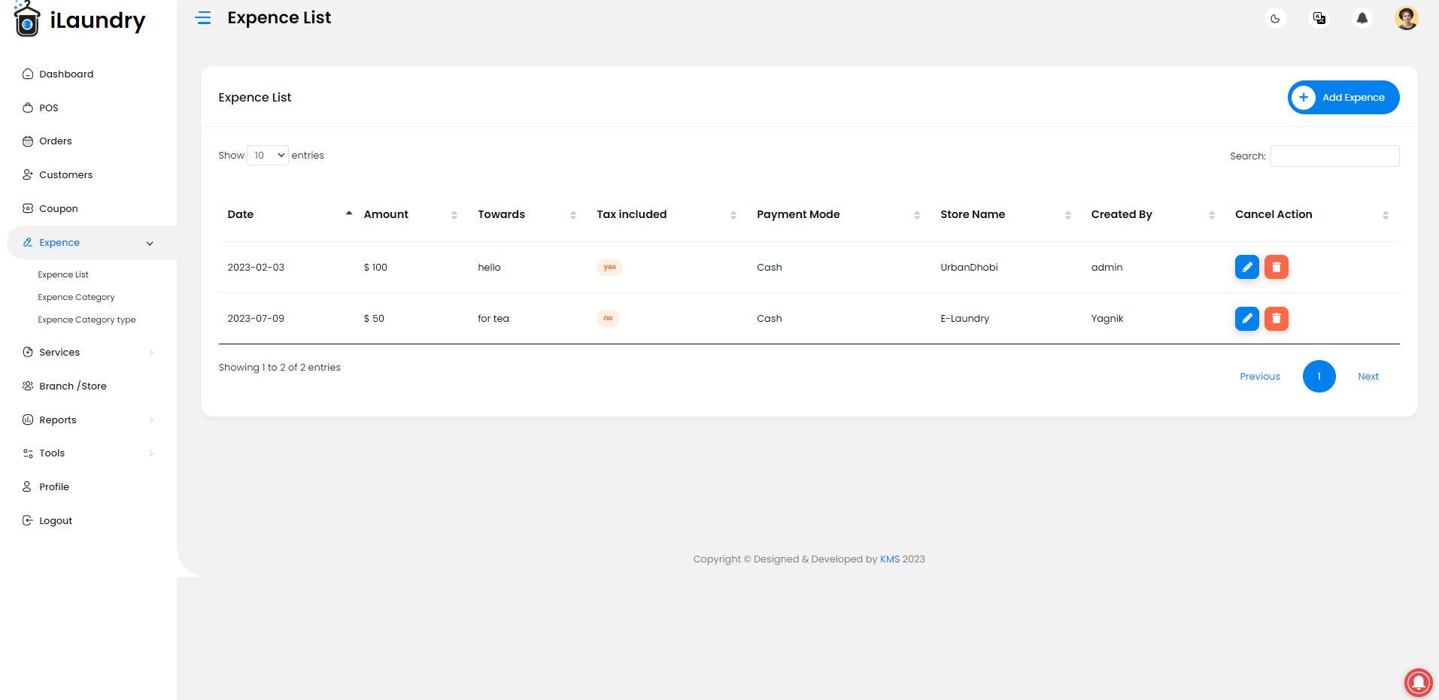Image resolution: width=1439 pixels, height=700 pixels.
Task: Edit the 2023-02-03 expence entry
Action: [x=1246, y=267]
